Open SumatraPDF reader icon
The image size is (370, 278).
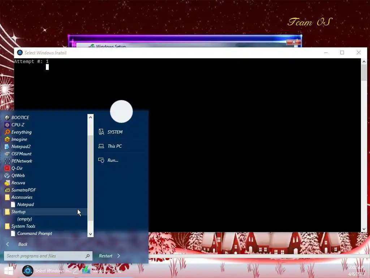pyautogui.click(x=7, y=190)
